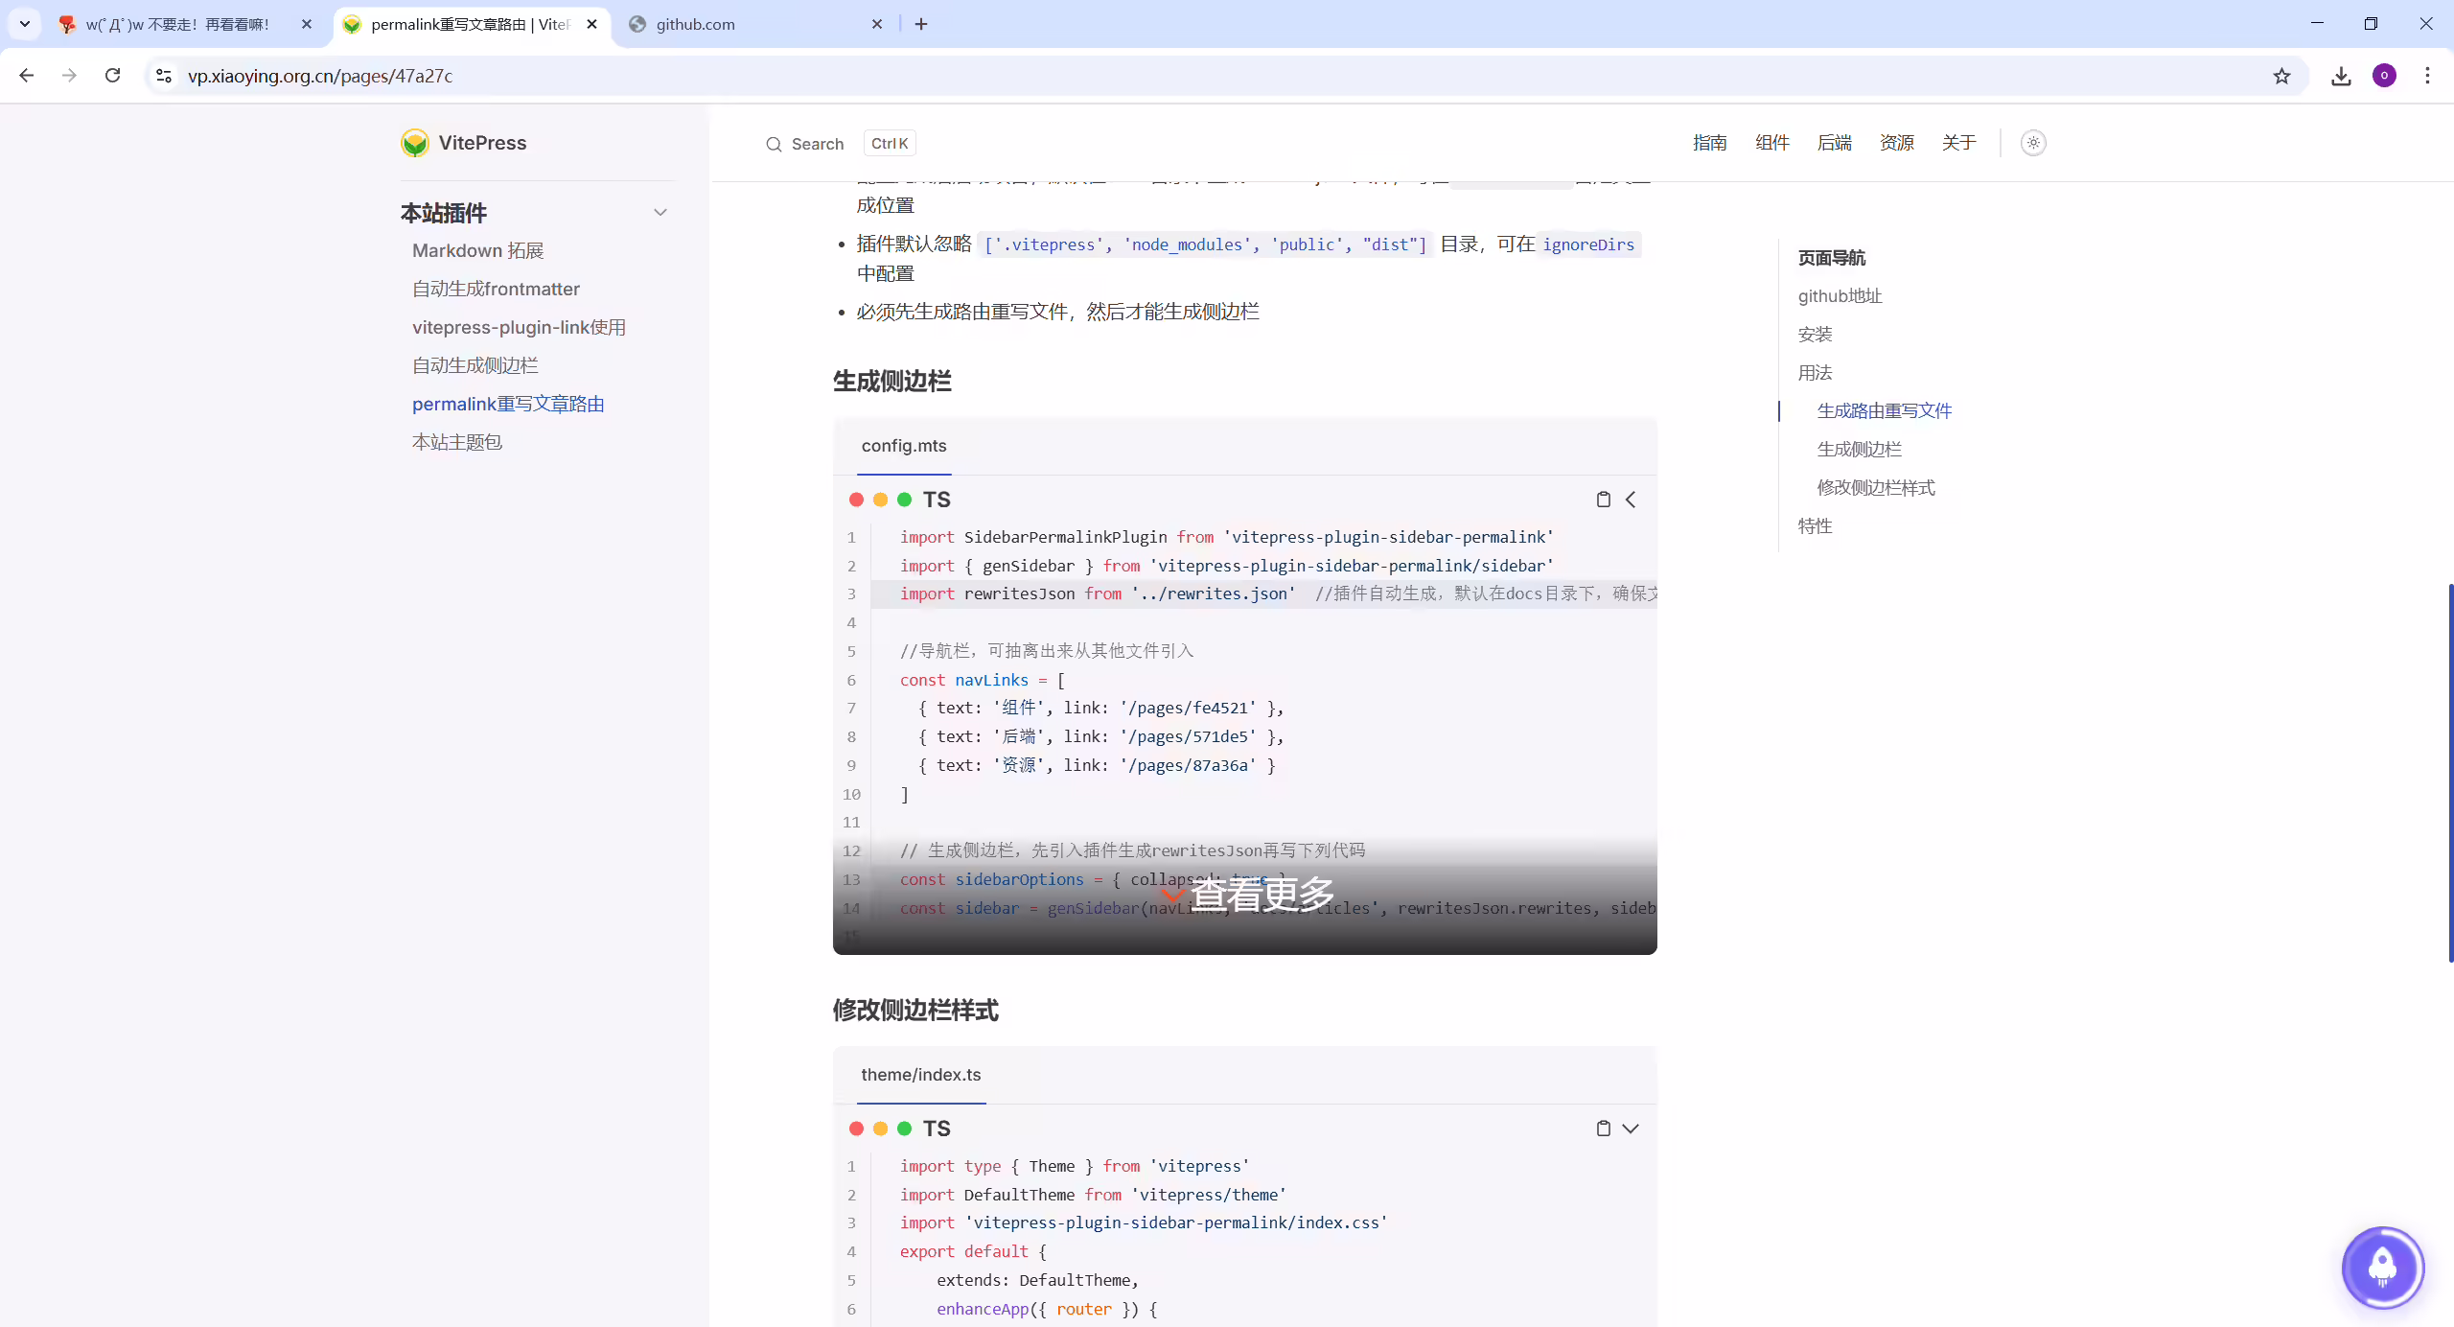
Task: Switch to the 不要走！再看看嘛 tab
Action: click(177, 25)
